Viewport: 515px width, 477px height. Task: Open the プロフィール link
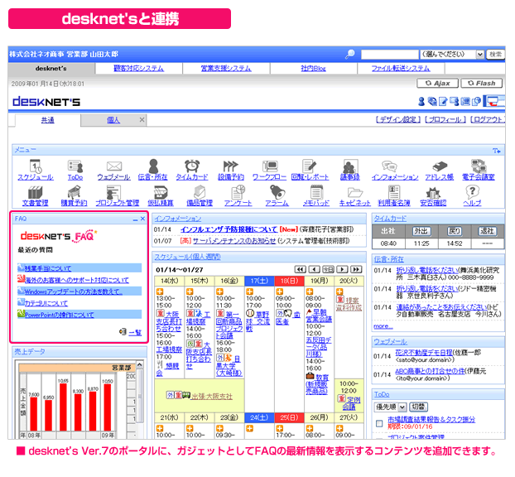[x=445, y=120]
